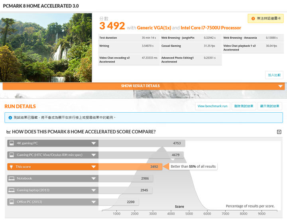
Task: Expand the Gaming PC HTC Vive dropdown arrow
Action: click(x=94, y=155)
